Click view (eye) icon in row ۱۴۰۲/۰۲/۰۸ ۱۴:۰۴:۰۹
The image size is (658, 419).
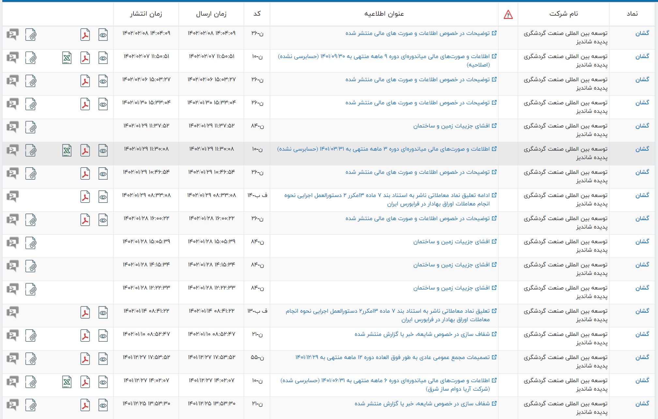click(x=103, y=35)
